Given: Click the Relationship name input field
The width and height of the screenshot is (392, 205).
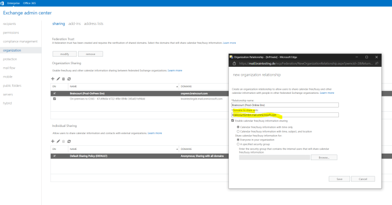Looking at the screenshot, I should coord(285,105).
